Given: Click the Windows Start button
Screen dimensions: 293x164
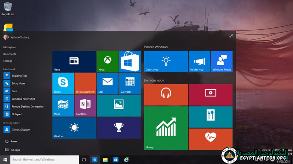Looking at the screenshot, I should click(5, 160).
